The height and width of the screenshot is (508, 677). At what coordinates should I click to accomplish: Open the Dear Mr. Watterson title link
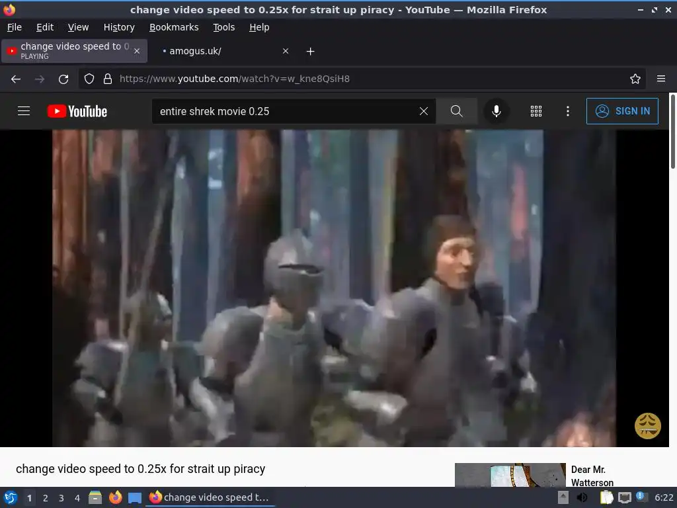(x=592, y=476)
